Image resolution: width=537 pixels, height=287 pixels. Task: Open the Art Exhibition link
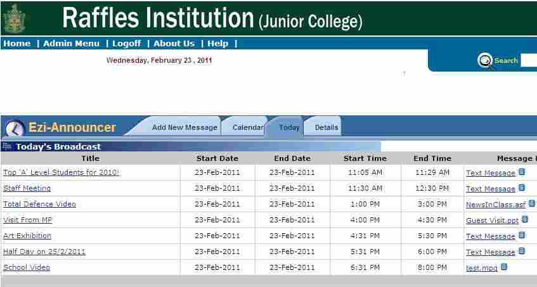27,236
